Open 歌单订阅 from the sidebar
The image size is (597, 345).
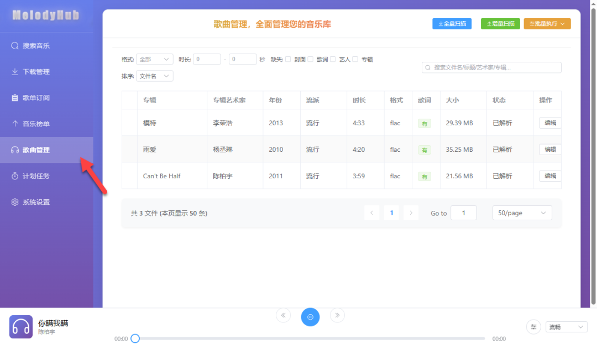click(x=36, y=98)
